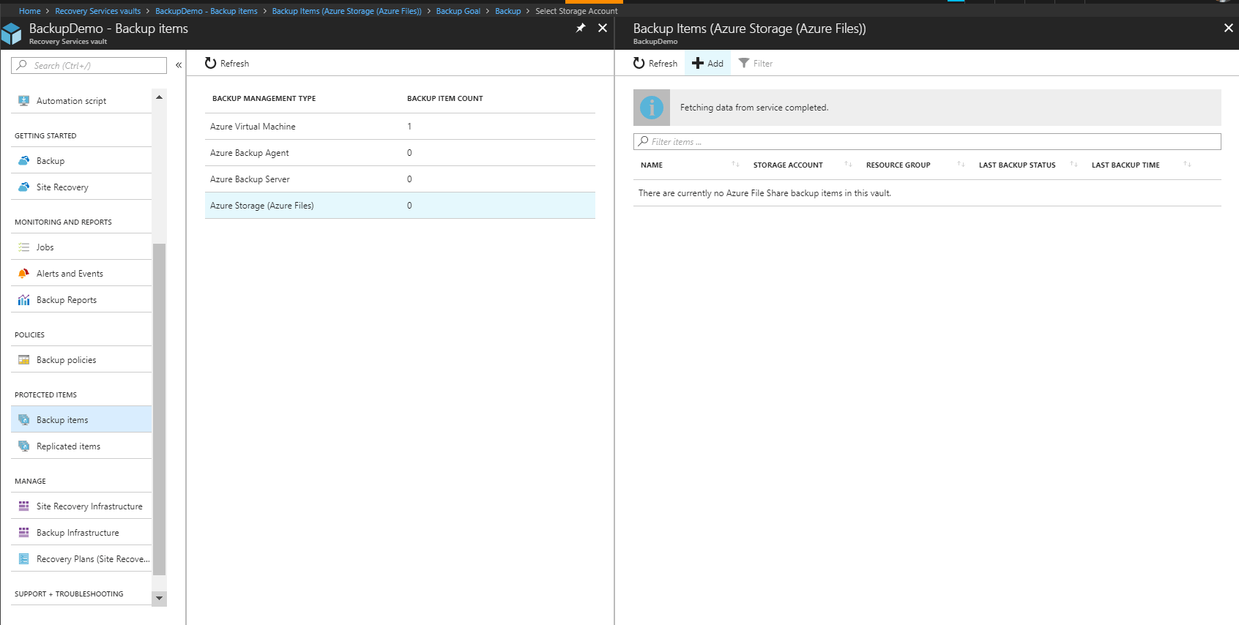Open Alerts and Events menu item
This screenshot has height=625, width=1239.
tap(81, 274)
